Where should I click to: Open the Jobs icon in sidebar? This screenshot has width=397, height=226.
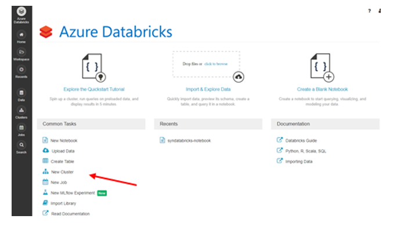click(x=21, y=128)
